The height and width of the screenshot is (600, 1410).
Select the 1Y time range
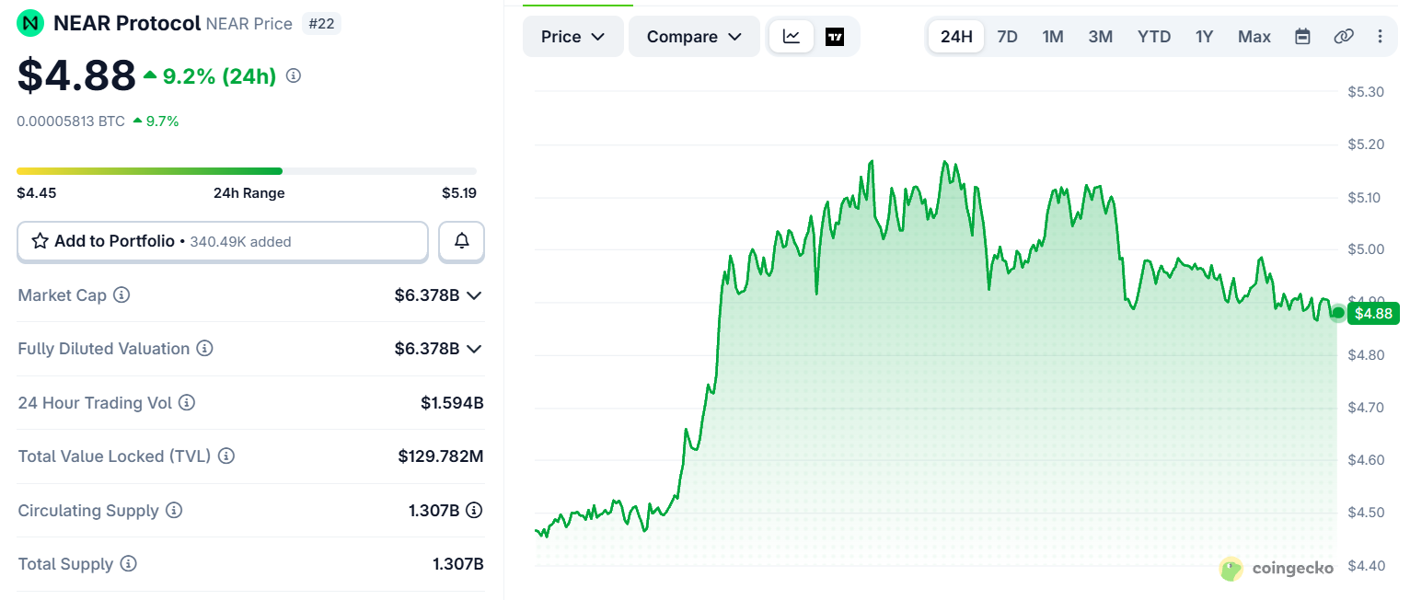coord(1205,37)
